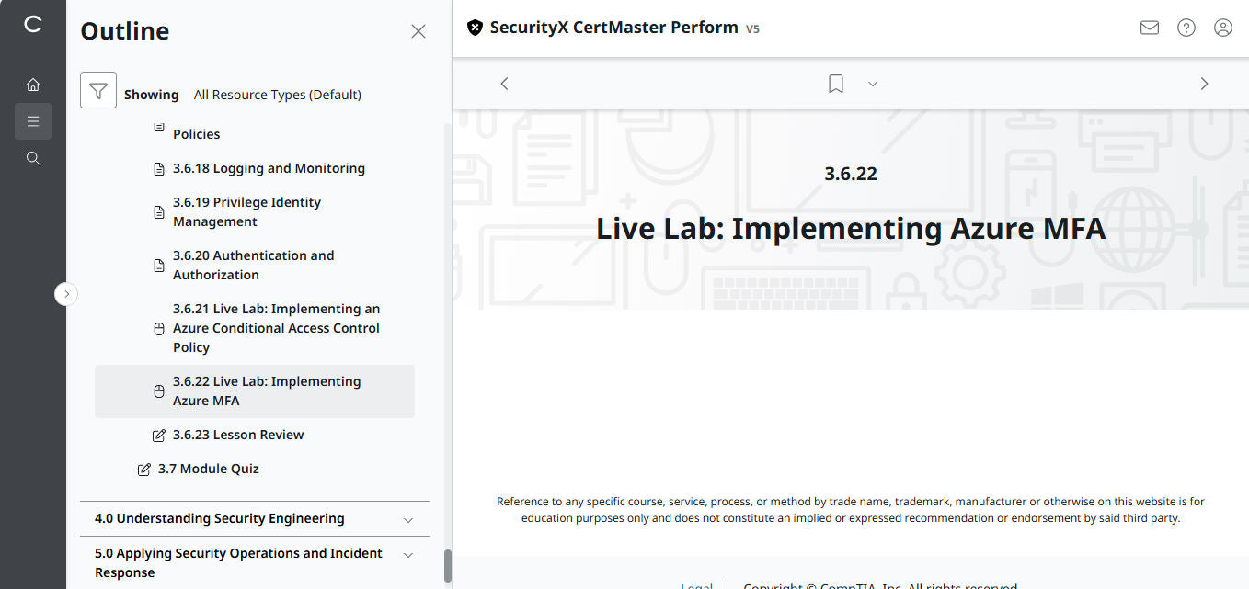Select the outline menu icon in sidebar
1249x589 pixels.
[33, 120]
